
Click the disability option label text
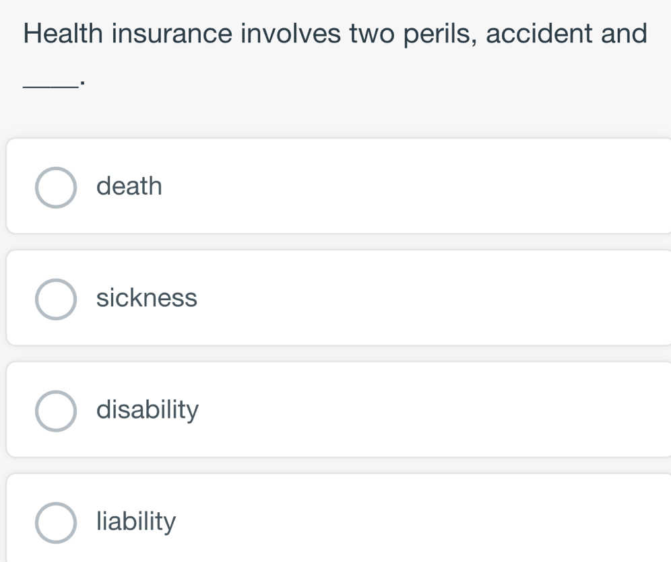(x=148, y=409)
